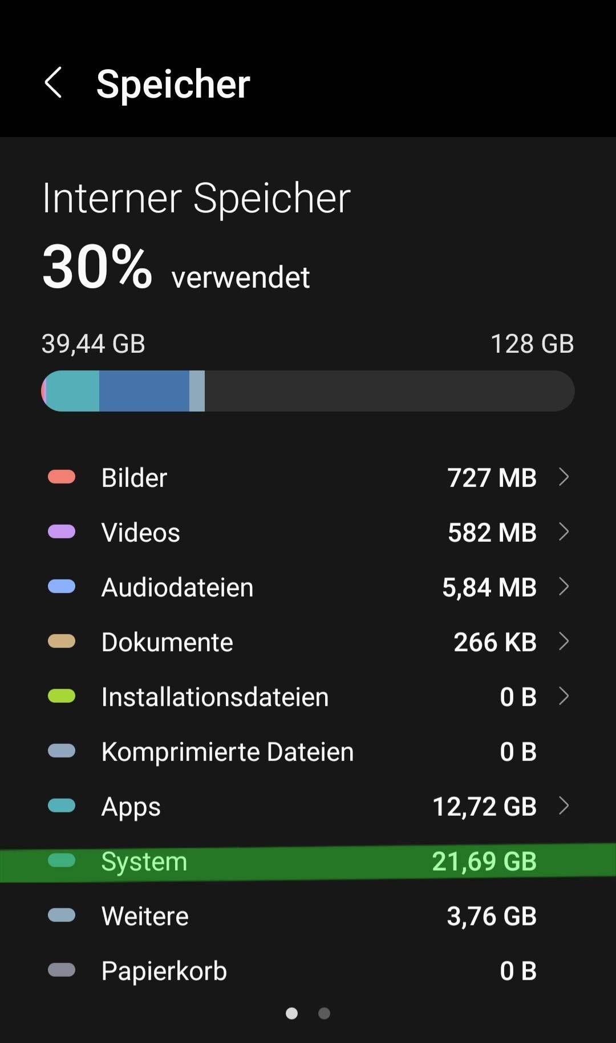Tap the purple Videos category color pill
The width and height of the screenshot is (616, 1043).
click(62, 532)
